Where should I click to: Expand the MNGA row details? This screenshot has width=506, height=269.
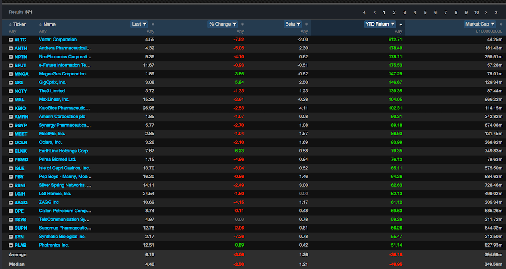(x=11, y=74)
